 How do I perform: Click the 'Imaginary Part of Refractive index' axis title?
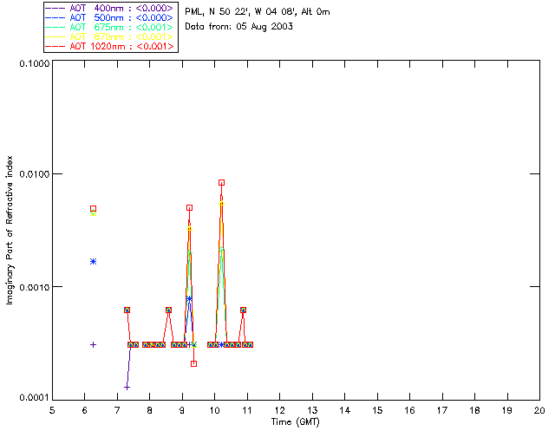10,230
